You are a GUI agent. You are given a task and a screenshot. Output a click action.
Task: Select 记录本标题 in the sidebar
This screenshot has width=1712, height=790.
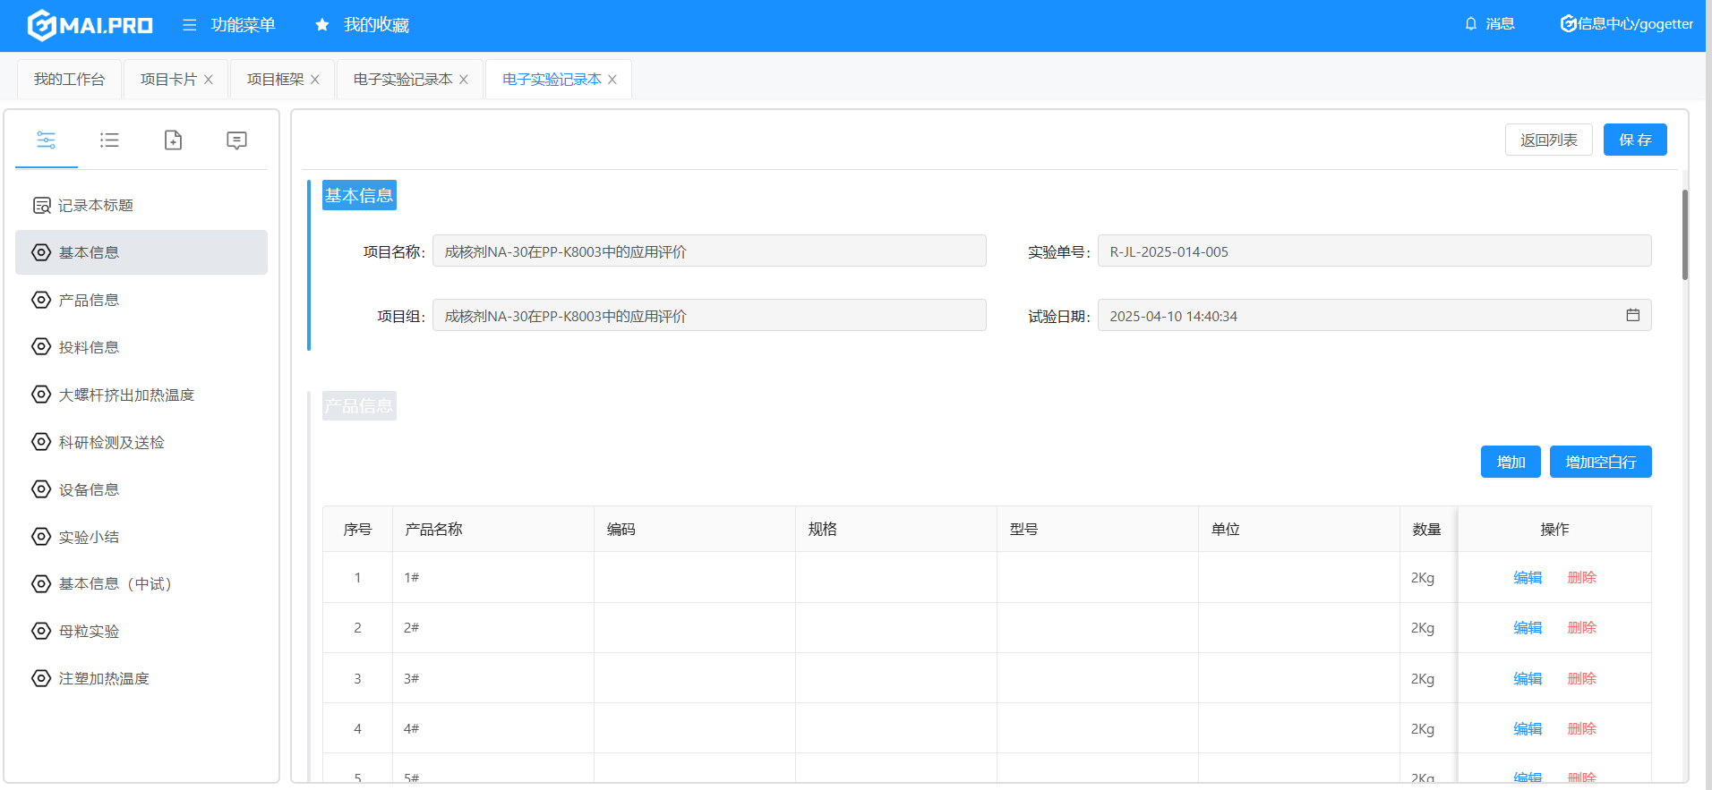tap(95, 206)
